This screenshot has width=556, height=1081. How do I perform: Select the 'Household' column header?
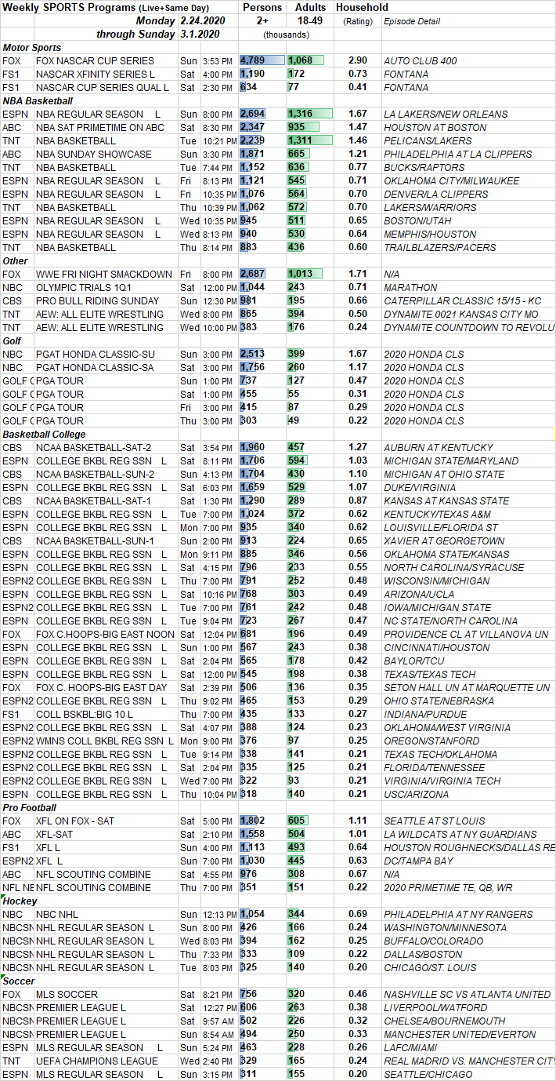point(362,7)
